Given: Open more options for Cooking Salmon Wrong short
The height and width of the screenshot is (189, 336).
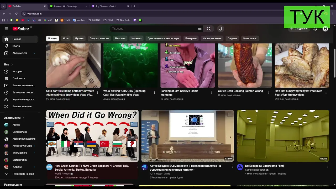Looking at the screenshot, I should coord(269,92).
